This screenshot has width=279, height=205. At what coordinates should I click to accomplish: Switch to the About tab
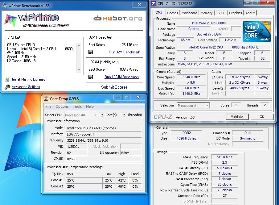pos(250,13)
